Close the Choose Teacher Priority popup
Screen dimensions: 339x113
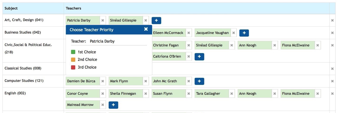146,29
